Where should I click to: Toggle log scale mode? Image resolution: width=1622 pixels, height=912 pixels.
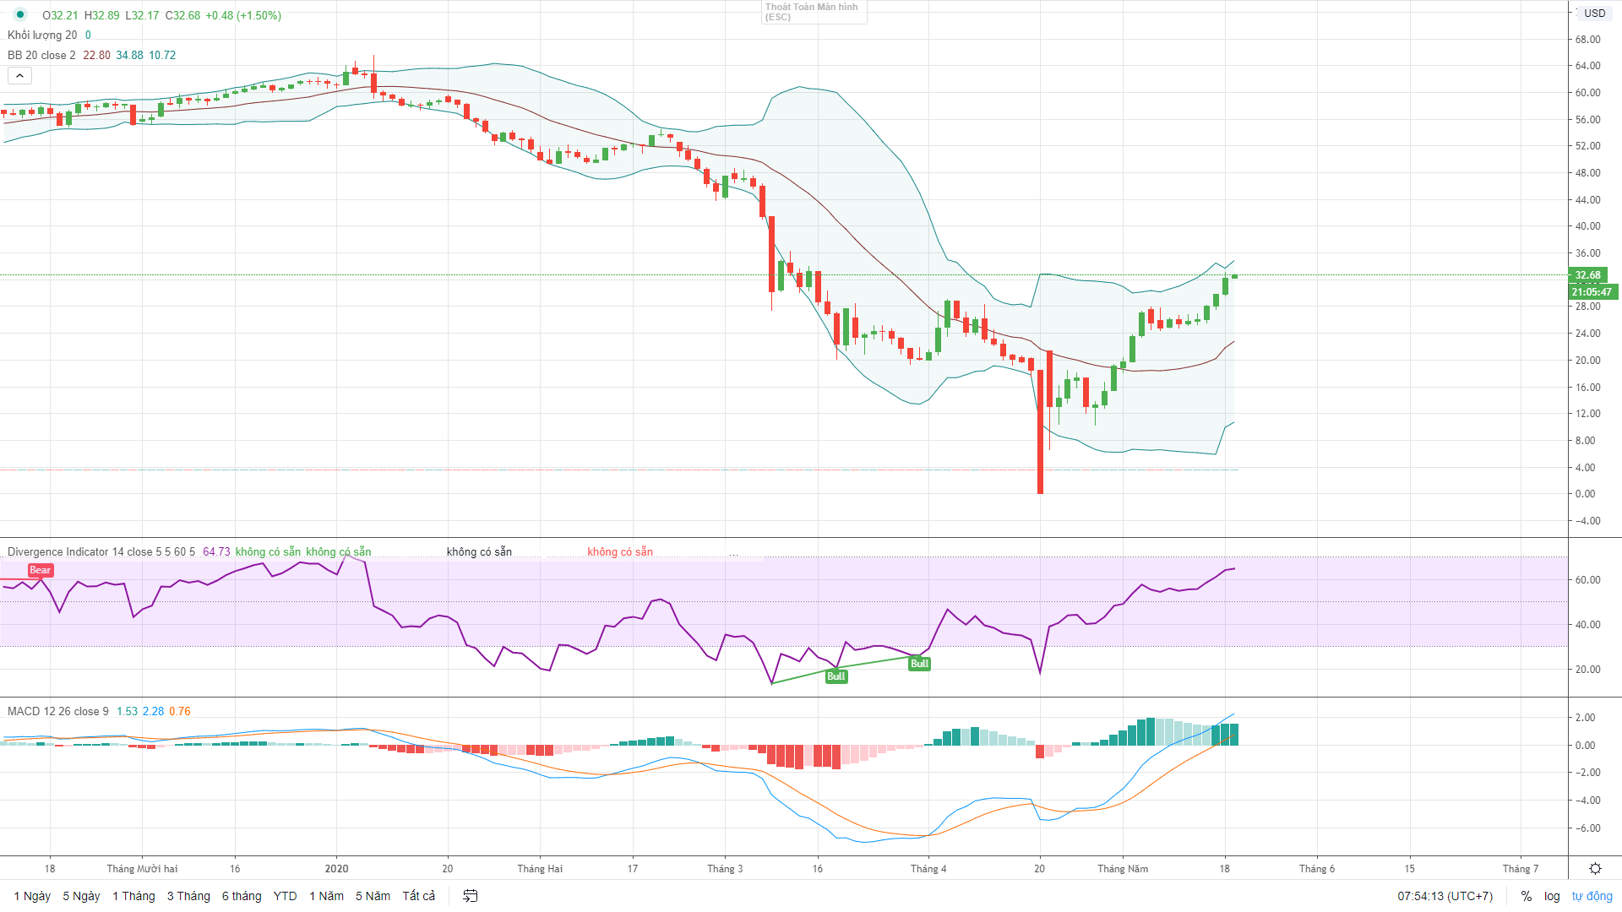coord(1552,896)
